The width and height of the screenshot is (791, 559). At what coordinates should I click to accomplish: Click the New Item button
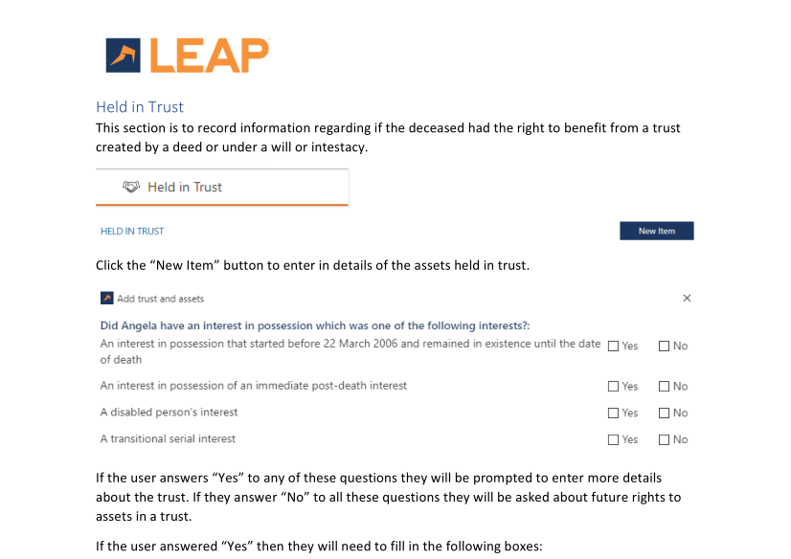[656, 231]
